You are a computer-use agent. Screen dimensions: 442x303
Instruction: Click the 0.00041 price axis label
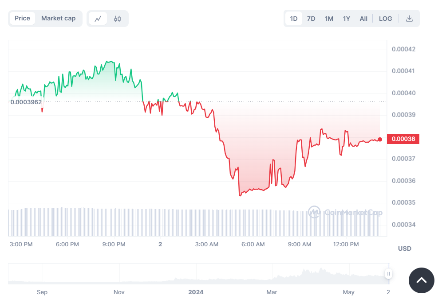point(404,71)
